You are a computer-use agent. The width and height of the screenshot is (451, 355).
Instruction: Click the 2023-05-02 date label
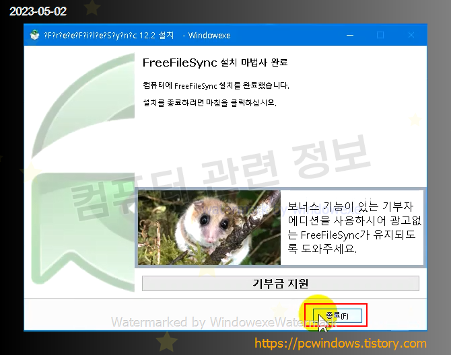[38, 11]
